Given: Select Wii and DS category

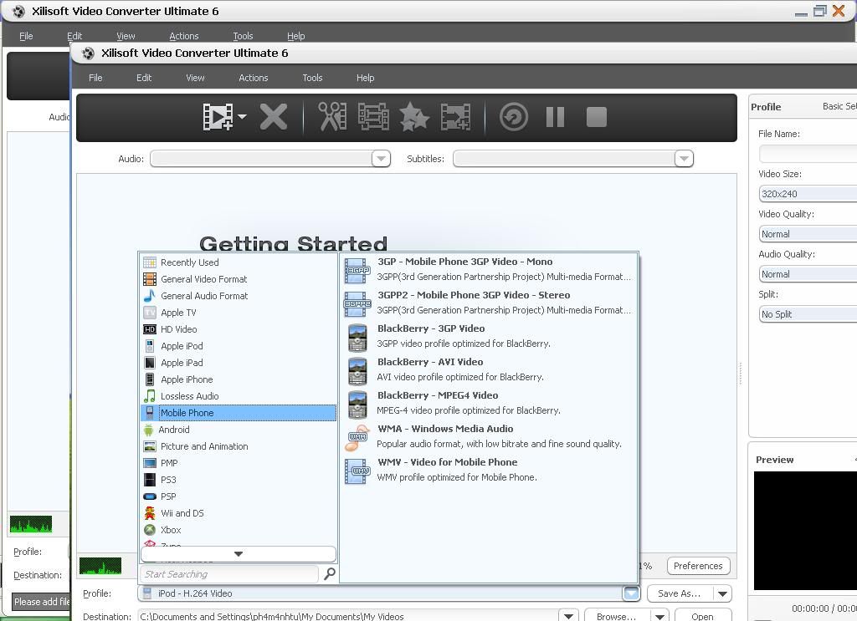Looking at the screenshot, I should pos(239,513).
